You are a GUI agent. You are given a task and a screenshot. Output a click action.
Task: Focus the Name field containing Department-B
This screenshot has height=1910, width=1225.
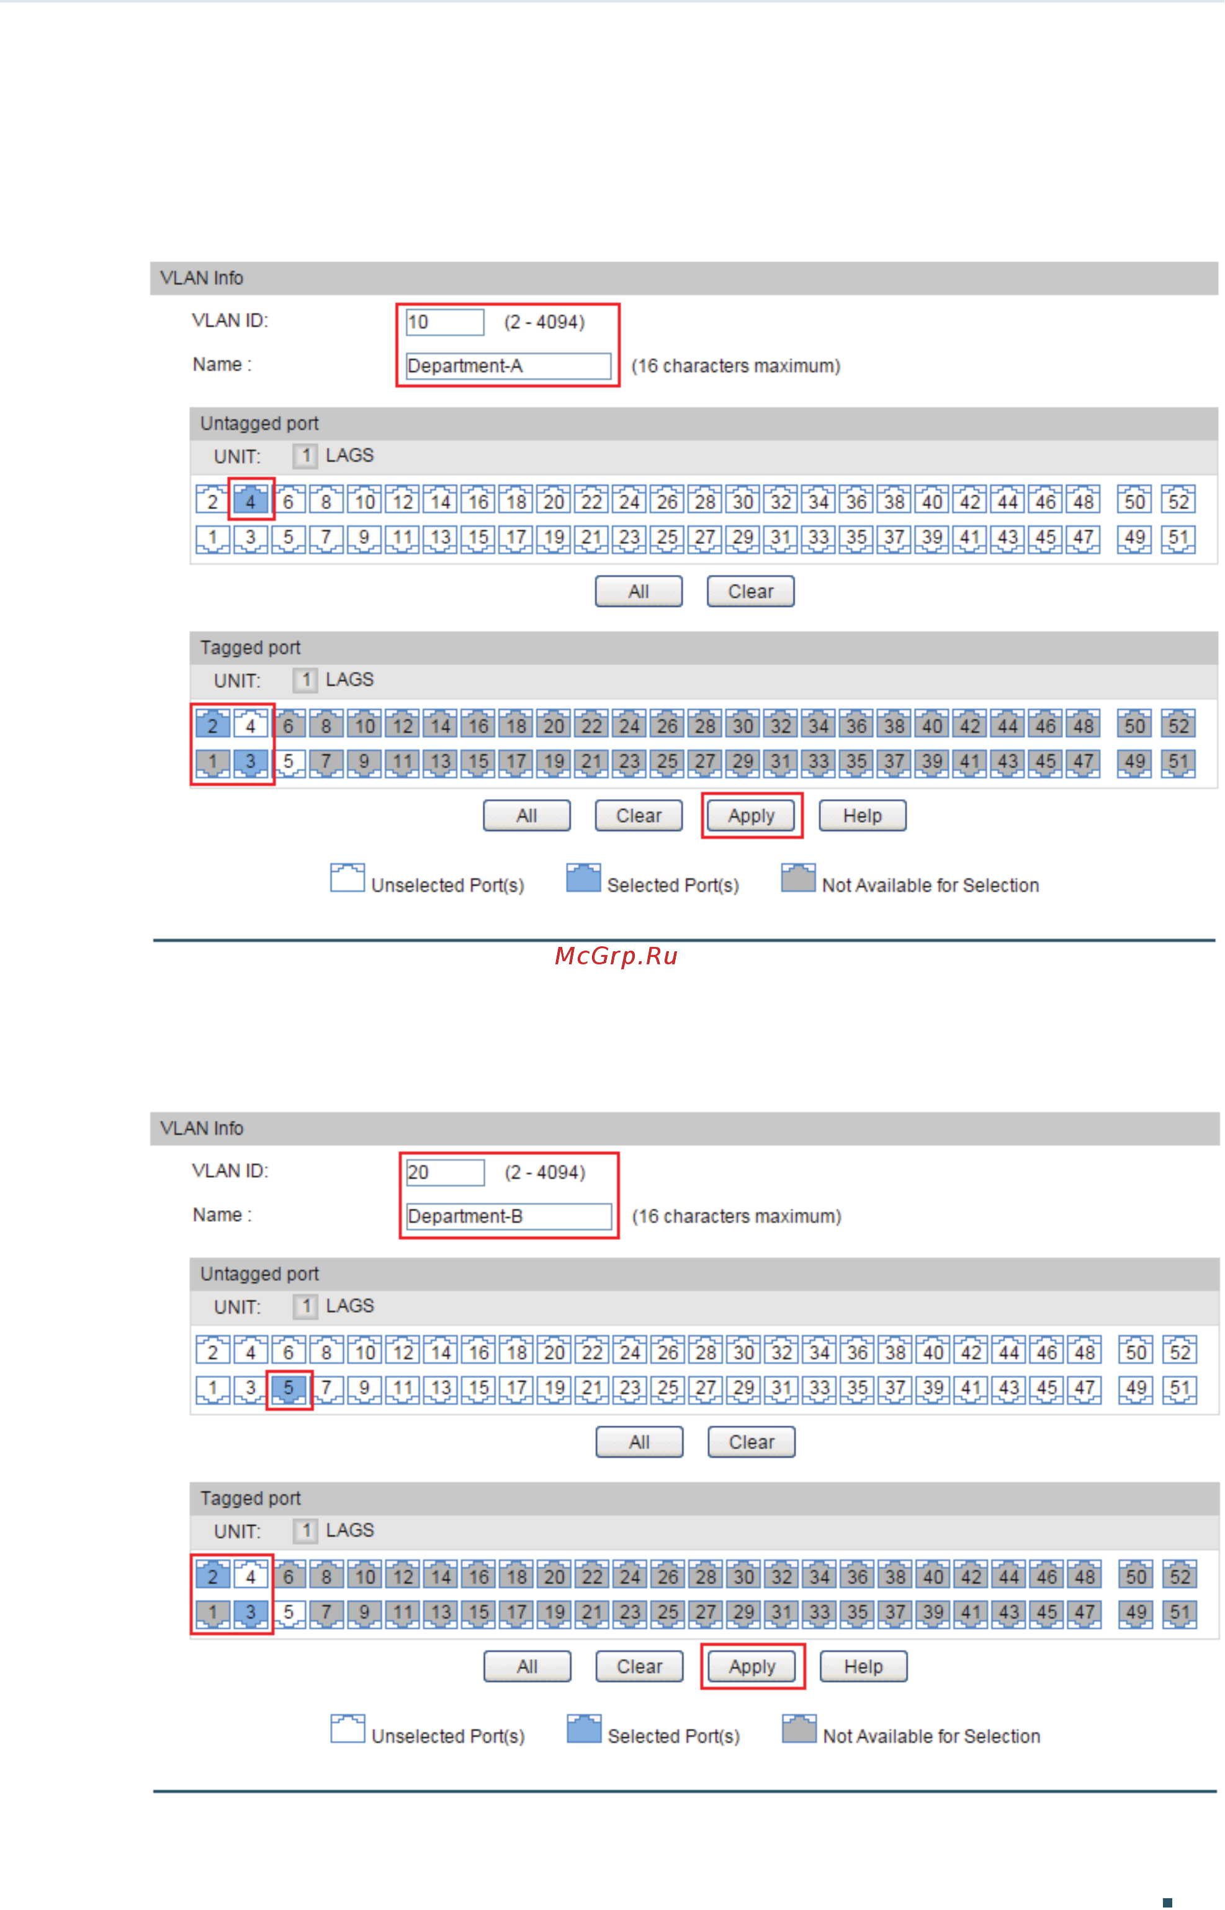click(x=508, y=1216)
